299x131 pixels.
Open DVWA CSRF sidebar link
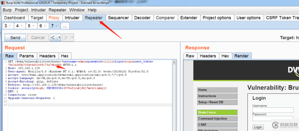point(217,125)
